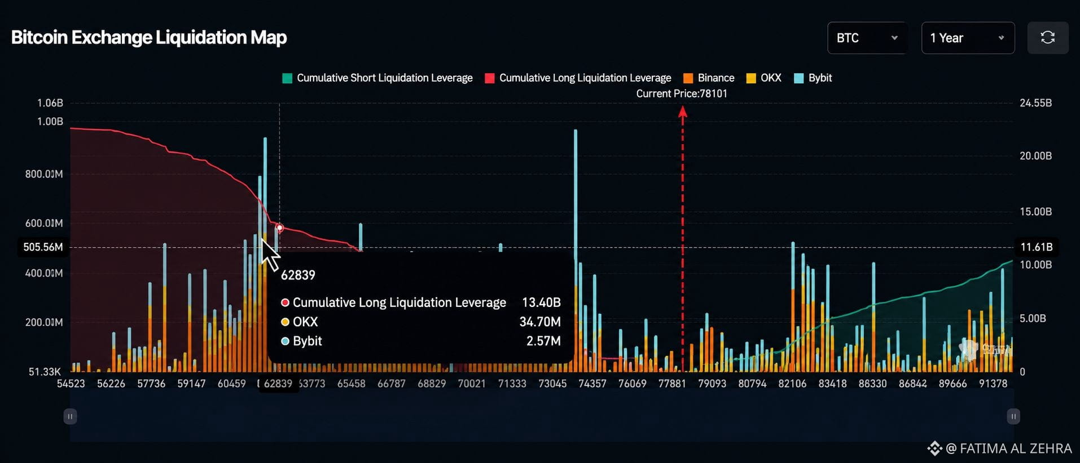Click the 82106 x-axis price label
1080x463 pixels.
point(792,384)
